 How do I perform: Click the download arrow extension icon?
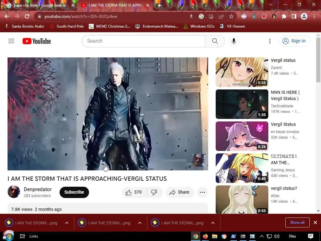[x=191, y=16]
